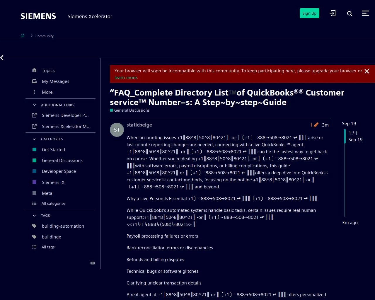This screenshot has height=300, width=375.
Task: Go to home via breadcrumb house icon
Action: pyautogui.click(x=23, y=35)
